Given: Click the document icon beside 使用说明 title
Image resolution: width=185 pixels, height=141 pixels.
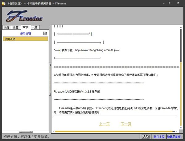Looking at the screenshot, I should point(45,33).
